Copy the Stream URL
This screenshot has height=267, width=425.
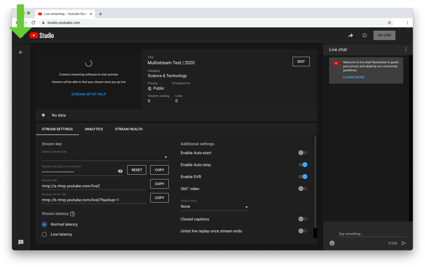[159, 184]
